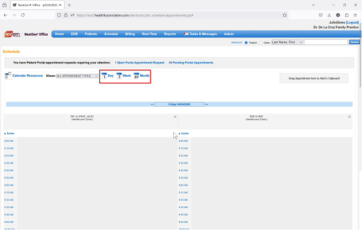
Task: Click 8:20 AM slot for Diez Clinic
Action: tap(272, 156)
